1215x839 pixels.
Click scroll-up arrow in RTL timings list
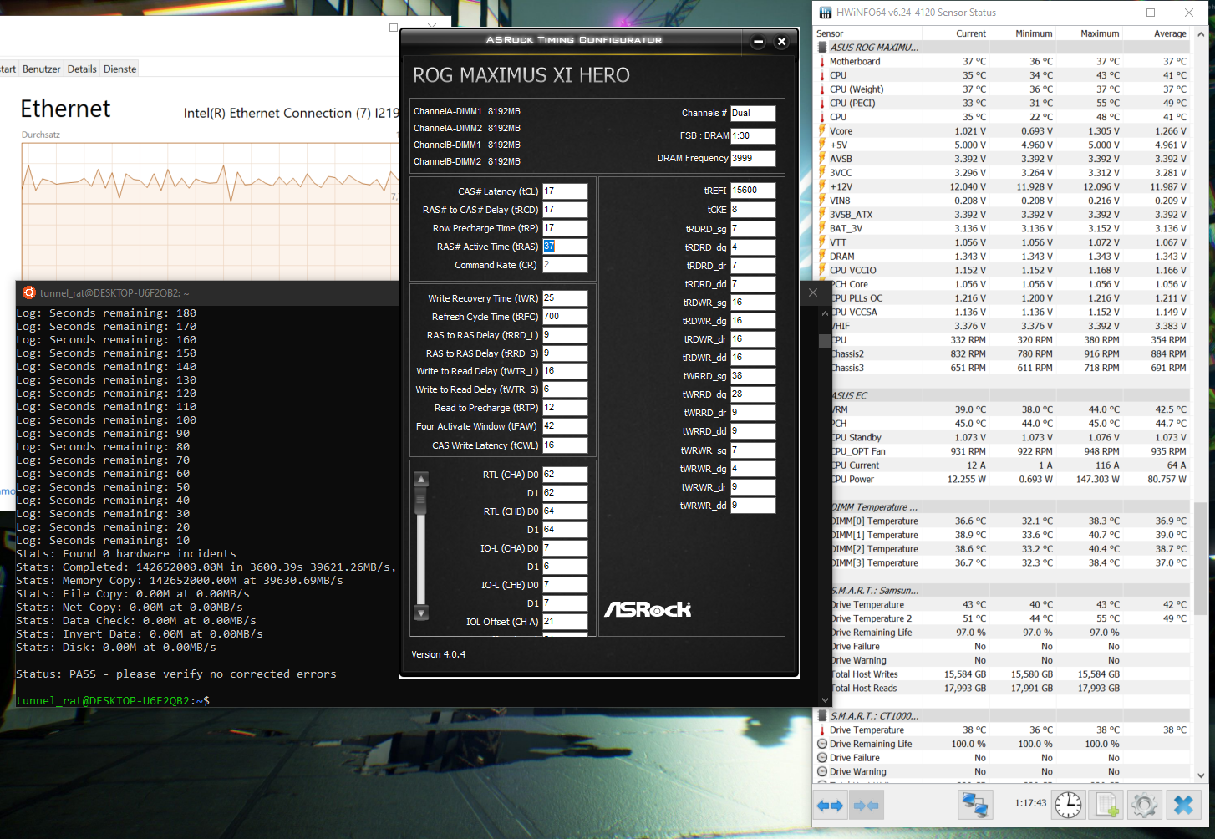click(x=421, y=479)
